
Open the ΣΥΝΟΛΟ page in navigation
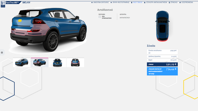pyautogui.click(x=173, y=2)
